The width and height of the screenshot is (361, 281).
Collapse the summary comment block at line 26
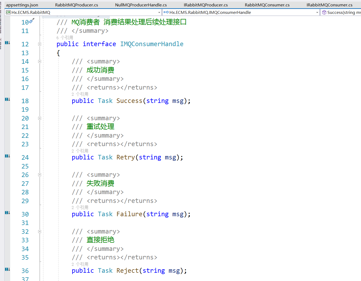[x=40, y=175]
